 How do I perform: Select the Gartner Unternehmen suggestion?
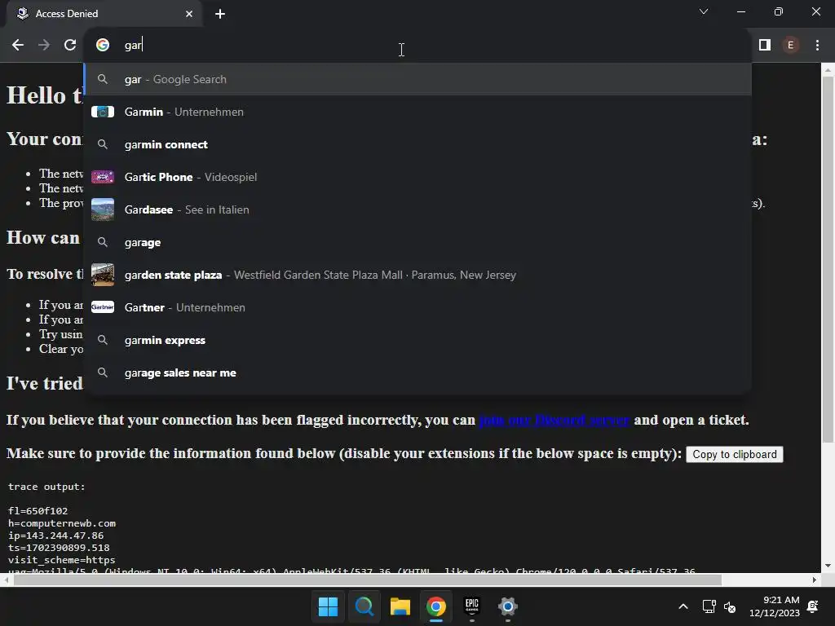[x=418, y=307]
